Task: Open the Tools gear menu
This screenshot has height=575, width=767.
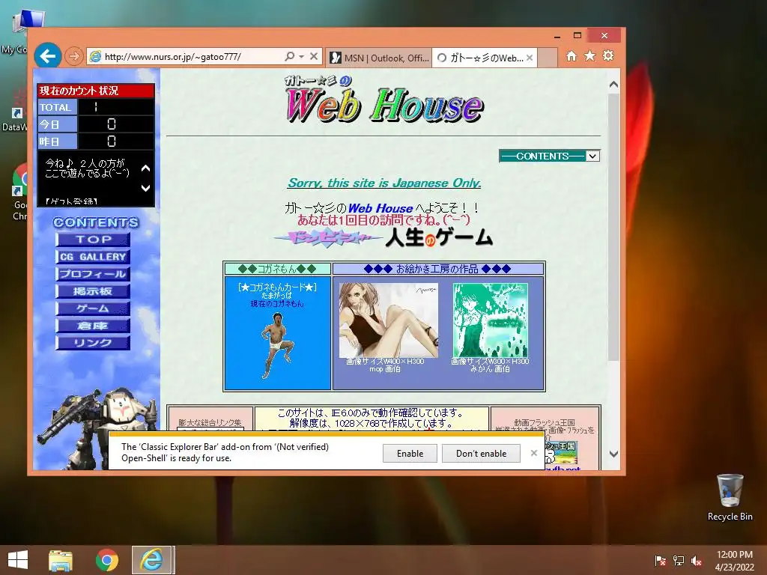Action: tap(608, 55)
